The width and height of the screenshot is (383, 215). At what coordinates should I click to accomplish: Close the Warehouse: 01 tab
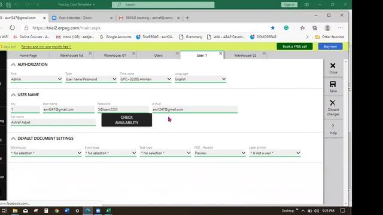(x=133, y=53)
